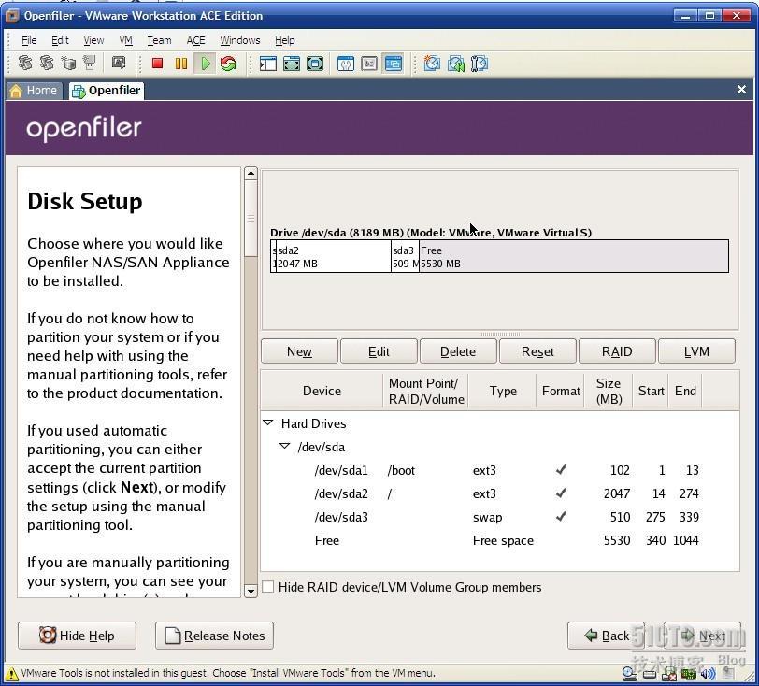Click the Hide Help button

[x=77, y=636]
